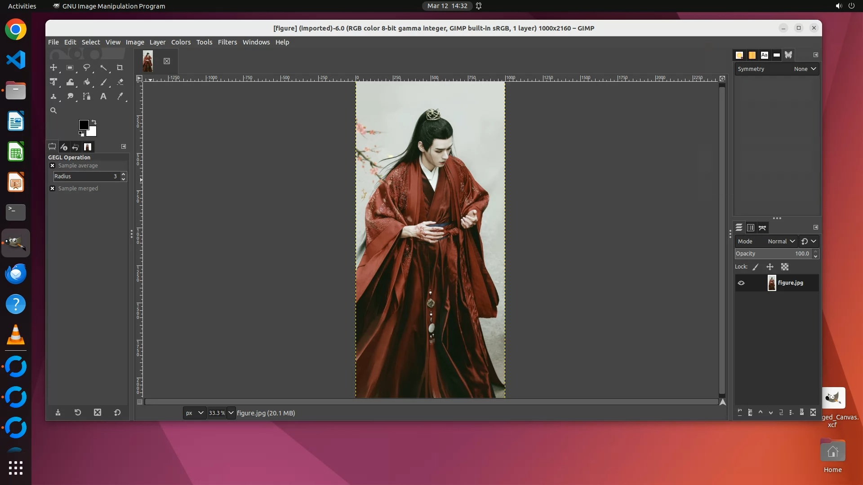Select the Crop tool
The image size is (863, 485).
[x=120, y=68]
